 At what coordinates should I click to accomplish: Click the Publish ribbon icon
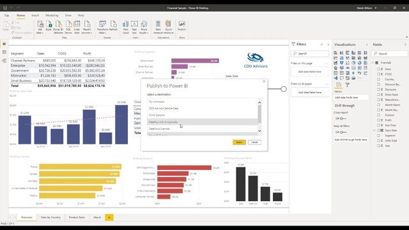click(181, 24)
